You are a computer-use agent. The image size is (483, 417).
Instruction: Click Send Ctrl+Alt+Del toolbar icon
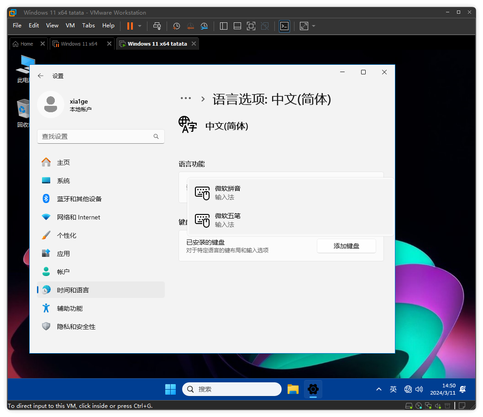click(157, 26)
